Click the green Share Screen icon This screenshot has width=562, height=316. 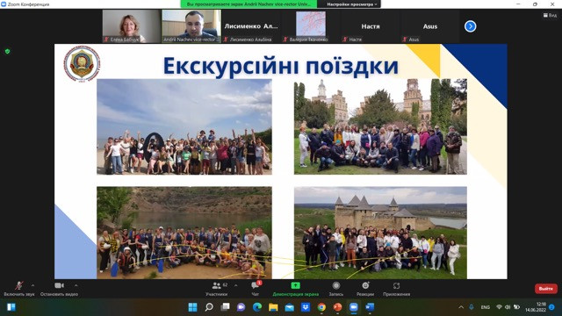tap(295, 285)
